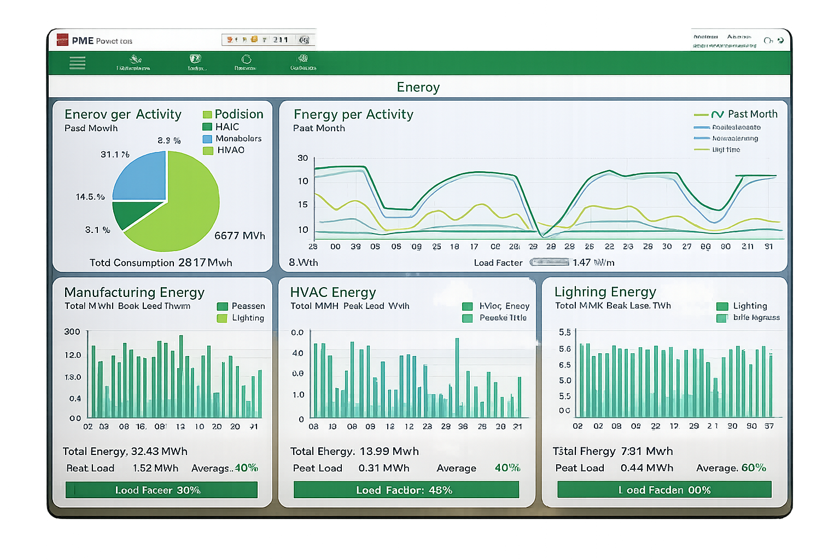The image size is (840, 560).
Task: Toggle the Lighting legend in Lighring Energy card
Action: [742, 306]
